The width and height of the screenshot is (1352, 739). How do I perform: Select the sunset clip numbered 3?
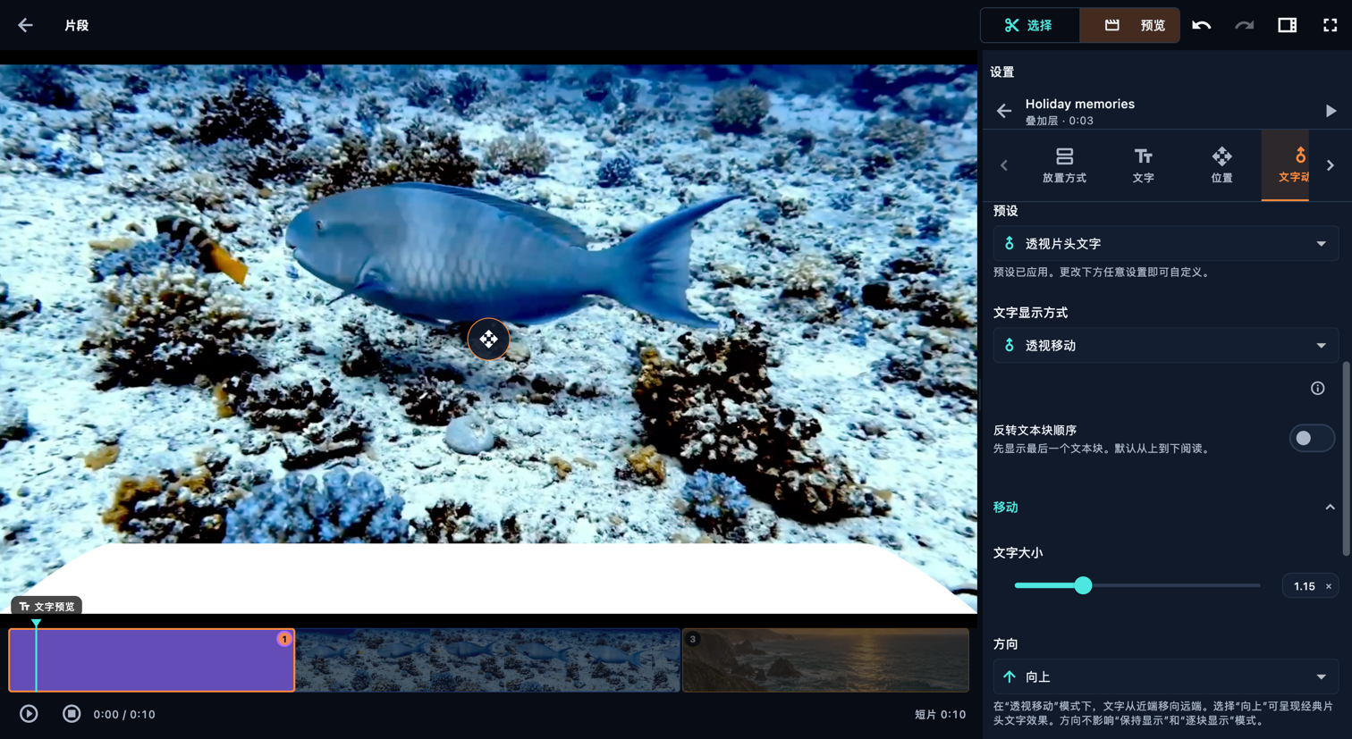[825, 659]
